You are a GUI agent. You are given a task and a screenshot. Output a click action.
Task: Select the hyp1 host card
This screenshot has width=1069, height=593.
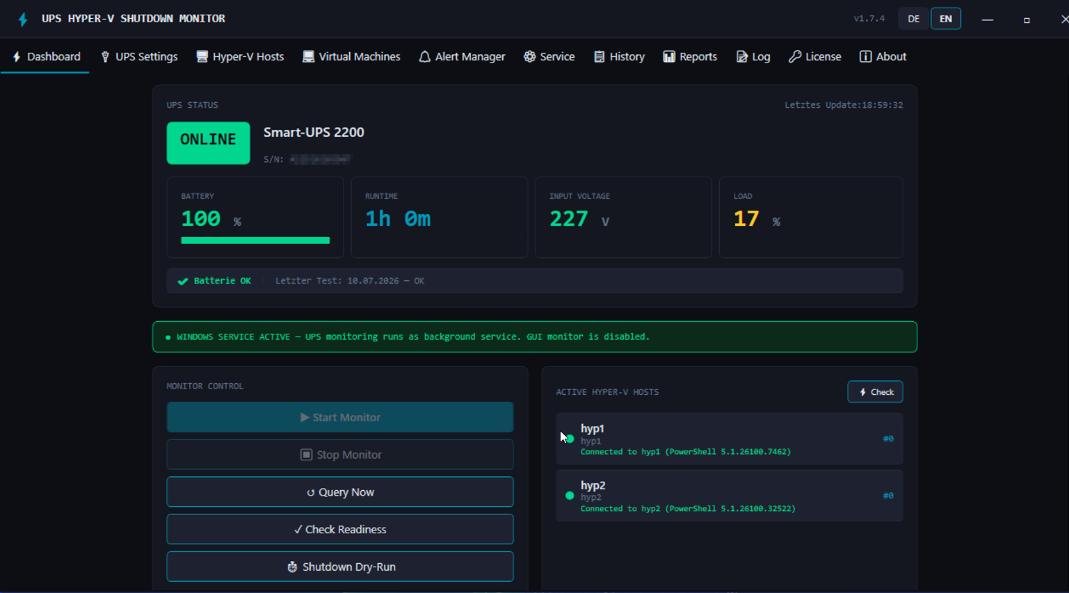coord(729,439)
